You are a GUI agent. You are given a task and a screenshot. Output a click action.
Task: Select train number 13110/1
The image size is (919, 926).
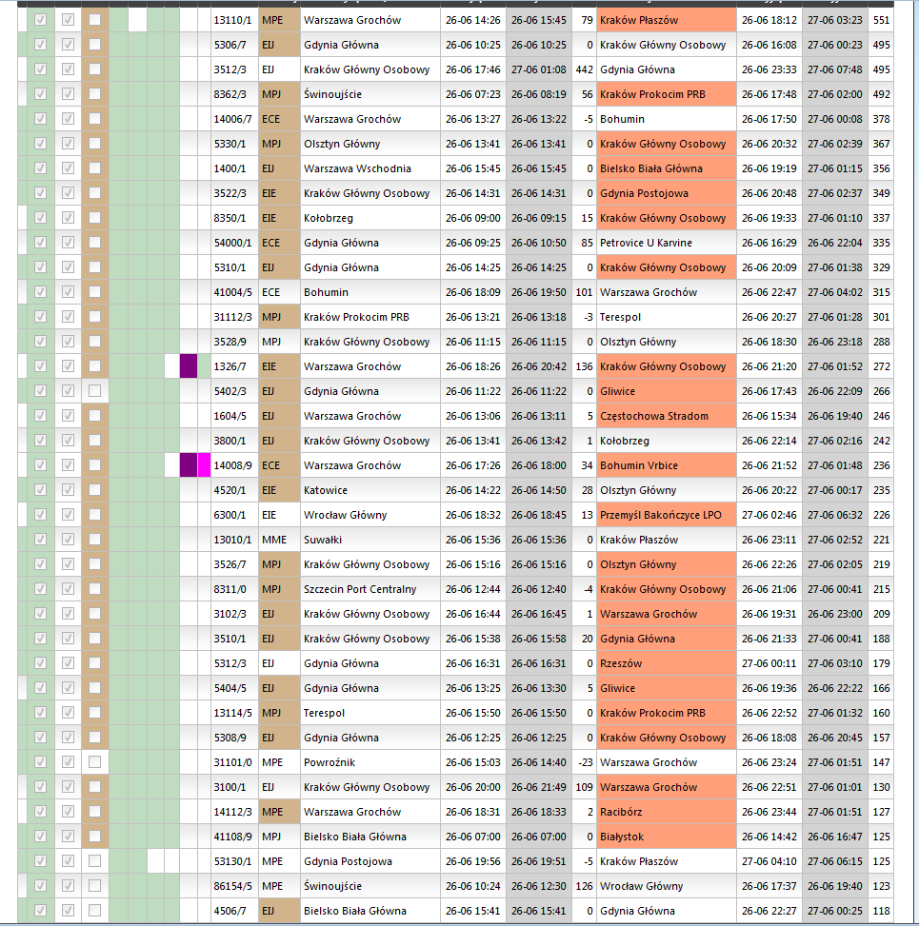[x=233, y=20]
